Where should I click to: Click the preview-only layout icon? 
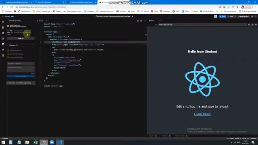click(141, 21)
